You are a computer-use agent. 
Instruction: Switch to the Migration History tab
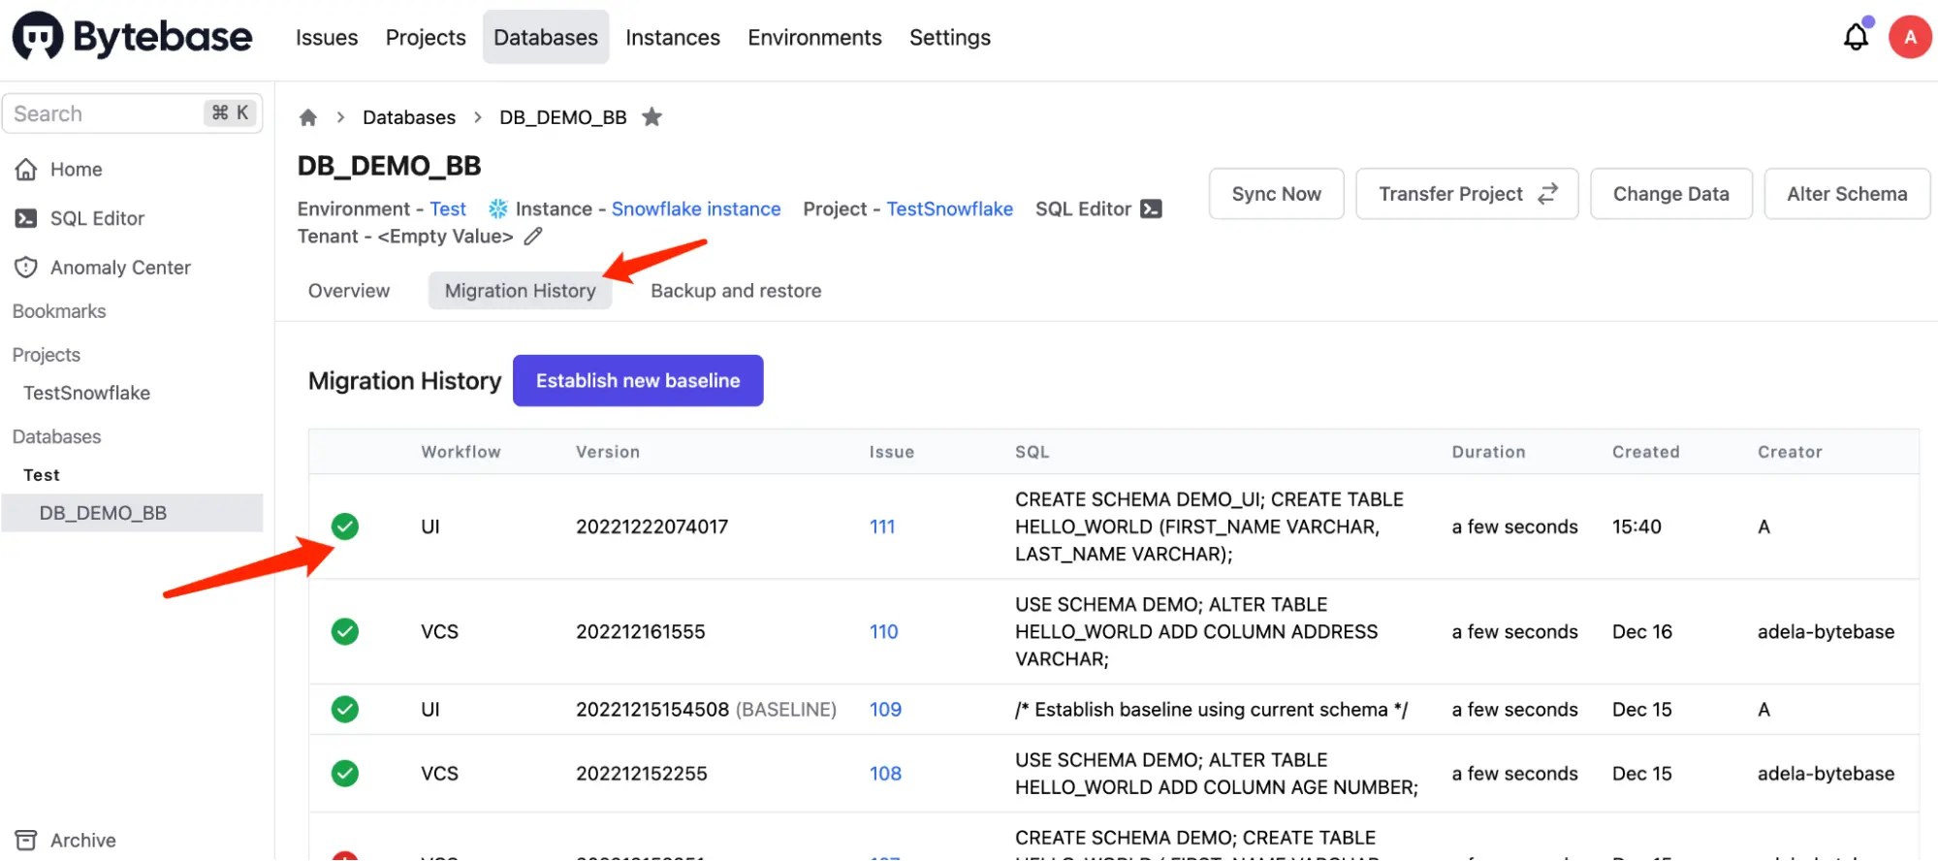(x=521, y=290)
